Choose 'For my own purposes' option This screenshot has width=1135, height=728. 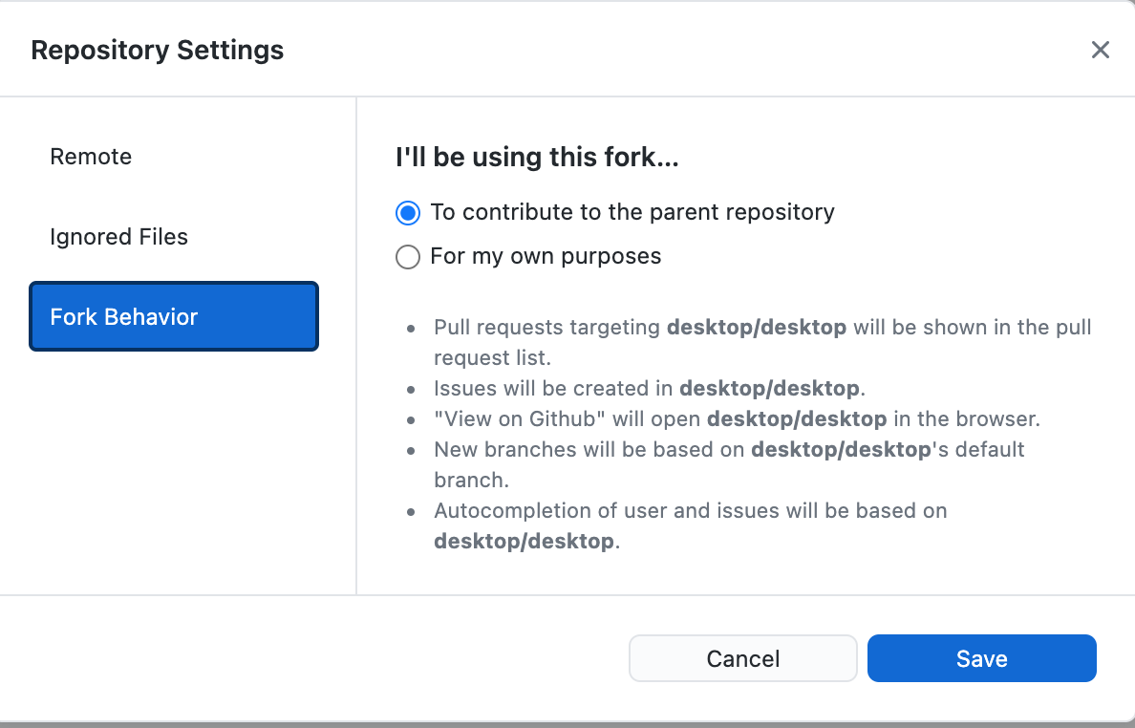tap(546, 256)
